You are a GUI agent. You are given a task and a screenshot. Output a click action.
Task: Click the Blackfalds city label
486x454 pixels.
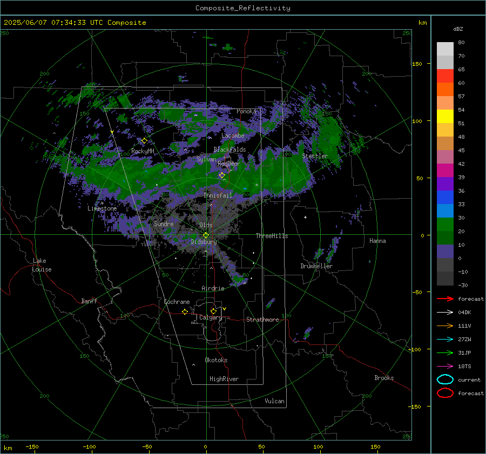(x=230, y=150)
